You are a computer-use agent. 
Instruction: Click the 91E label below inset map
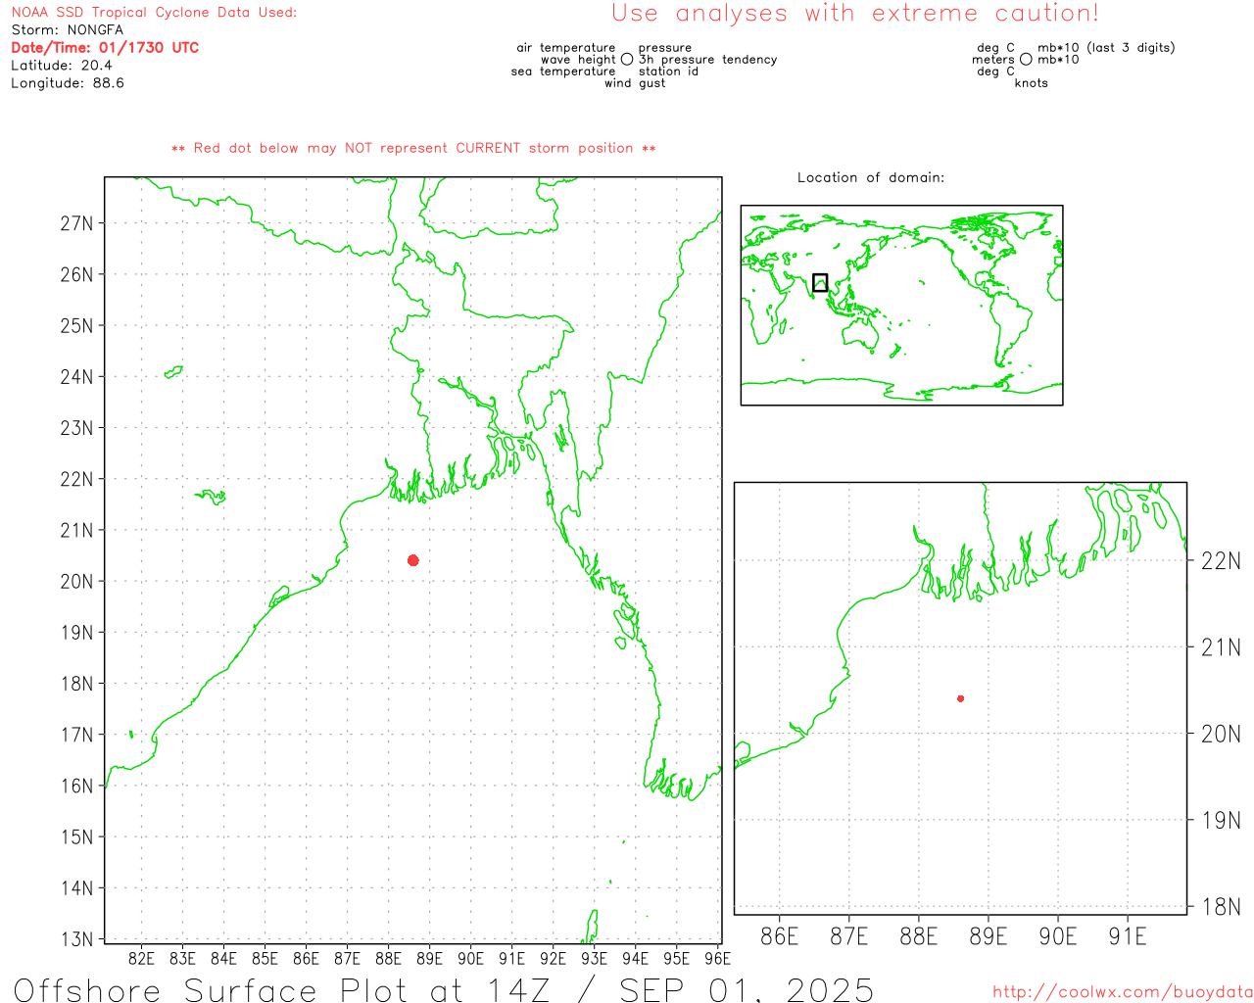click(x=1128, y=936)
